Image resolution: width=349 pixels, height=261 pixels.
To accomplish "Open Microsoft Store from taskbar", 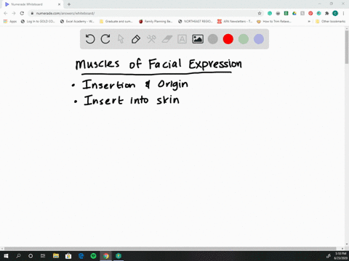I will click(68, 256).
